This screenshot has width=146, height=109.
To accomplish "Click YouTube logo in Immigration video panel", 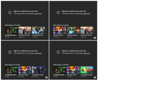I will tap(47, 78).
